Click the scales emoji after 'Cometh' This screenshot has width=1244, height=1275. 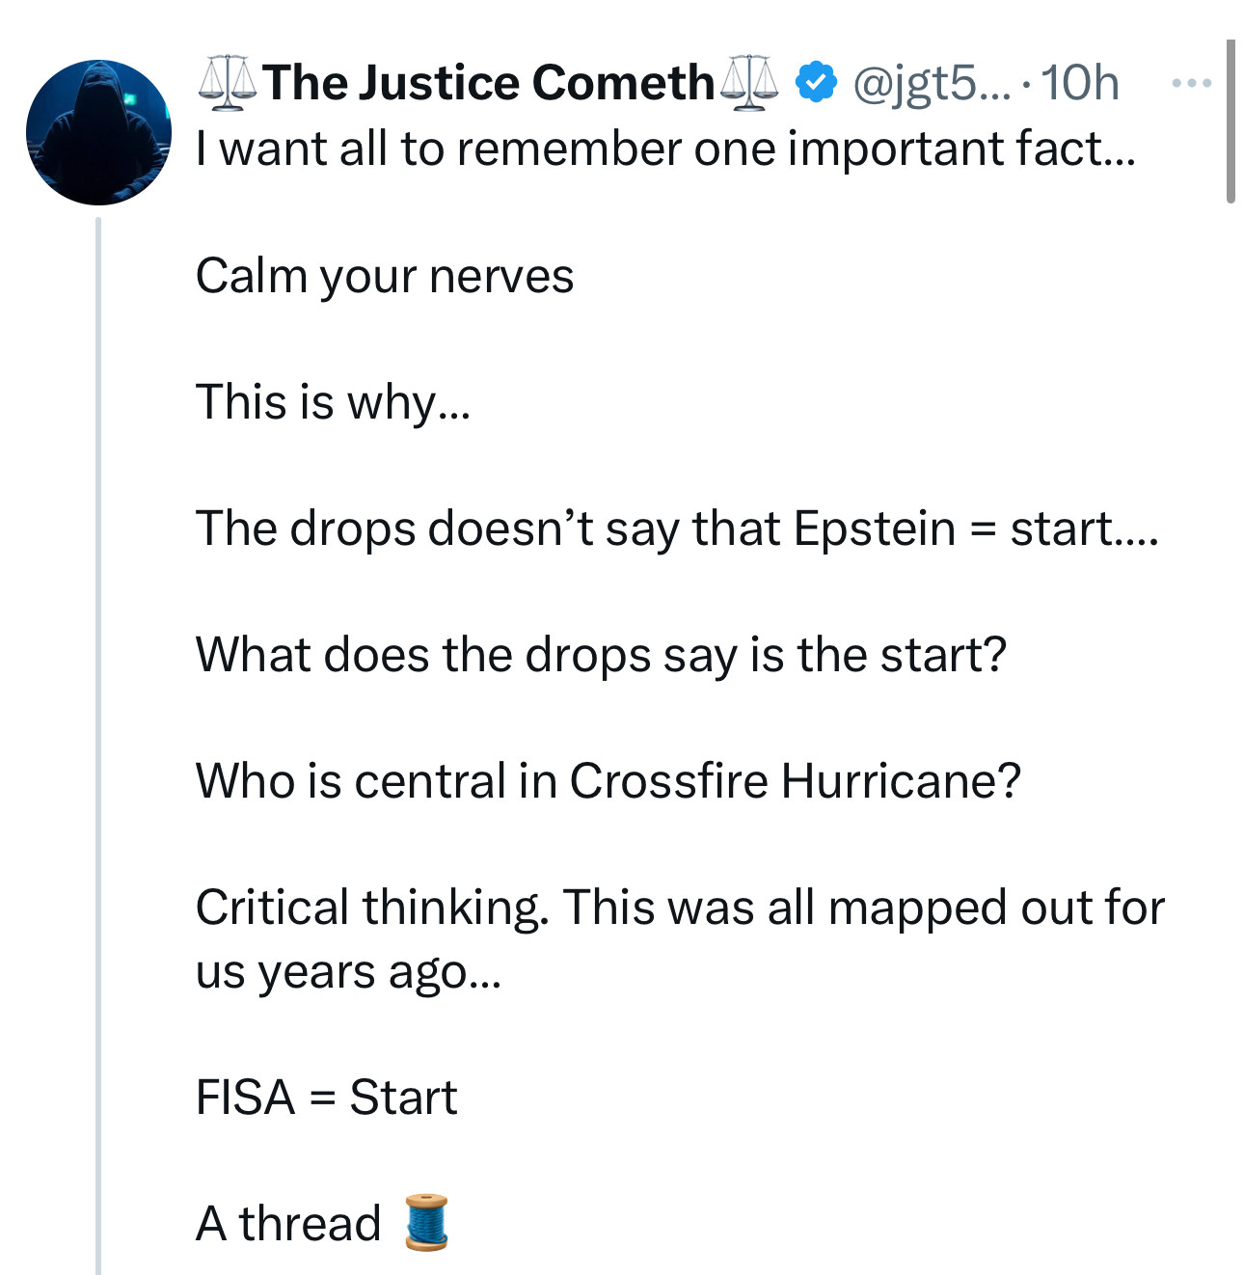(749, 83)
